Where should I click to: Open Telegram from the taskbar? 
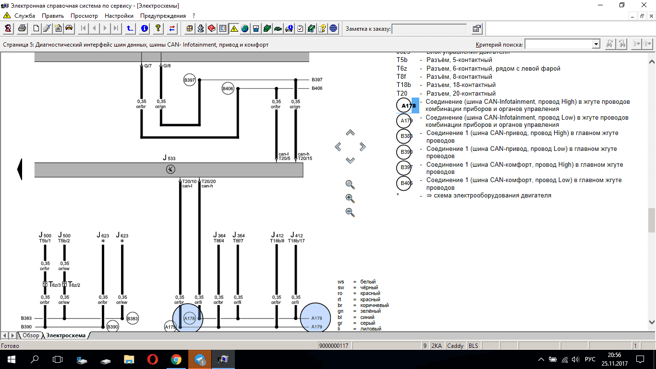click(x=199, y=359)
